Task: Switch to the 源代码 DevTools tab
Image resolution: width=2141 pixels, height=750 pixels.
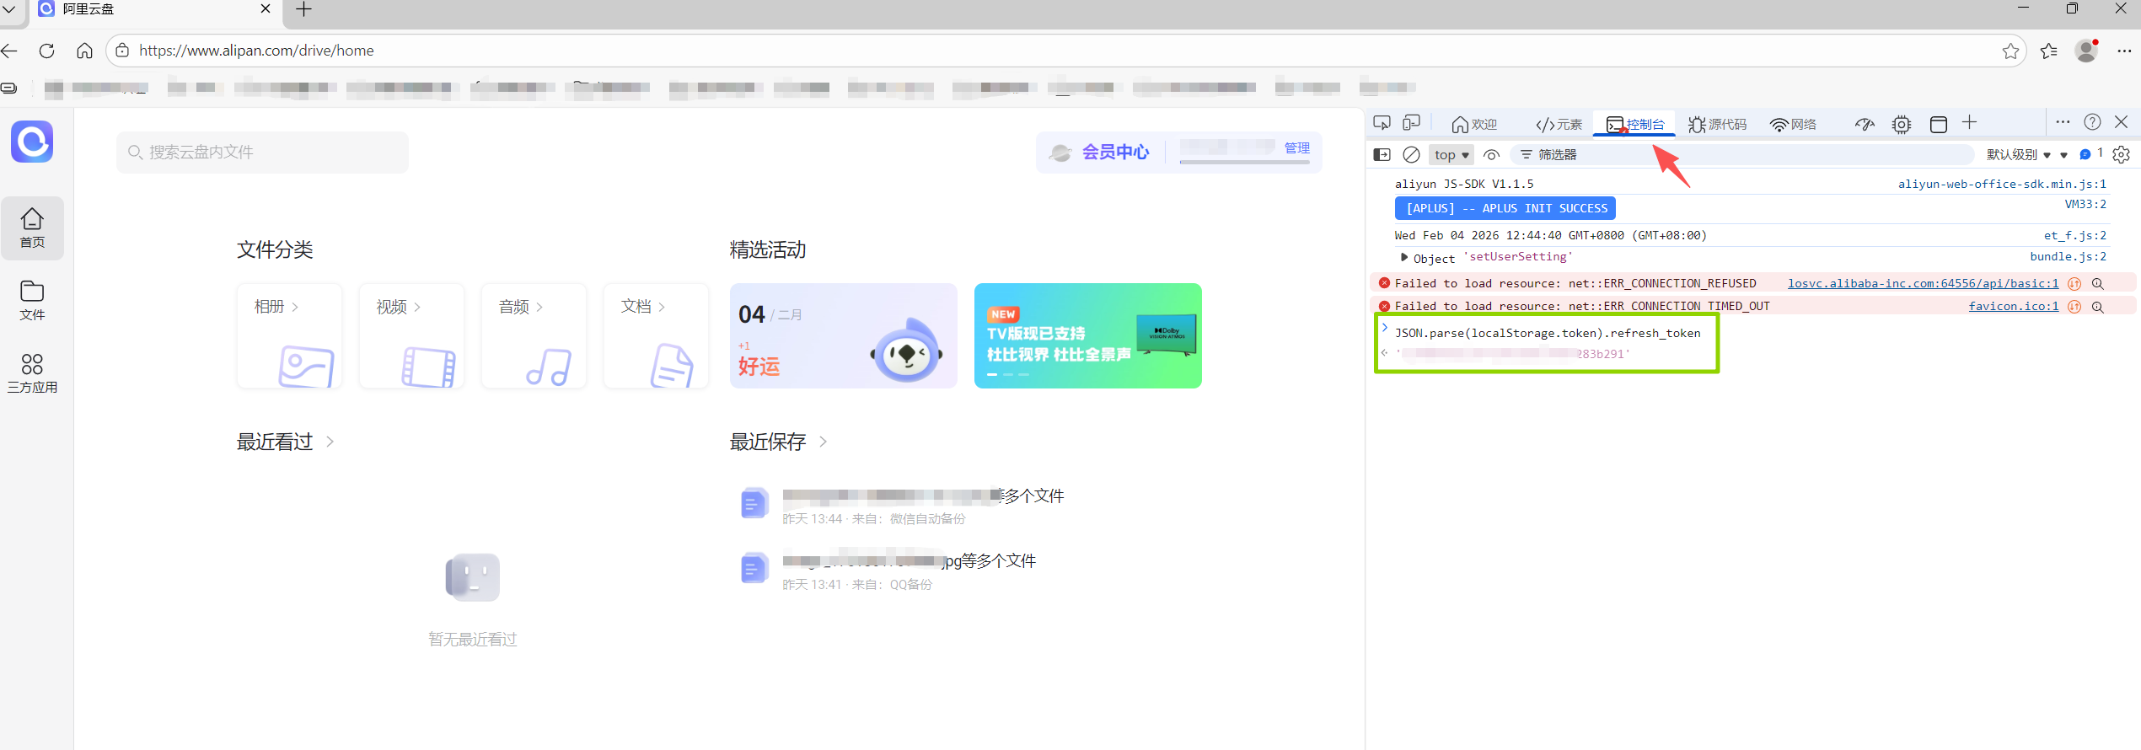Action: [x=1717, y=125]
